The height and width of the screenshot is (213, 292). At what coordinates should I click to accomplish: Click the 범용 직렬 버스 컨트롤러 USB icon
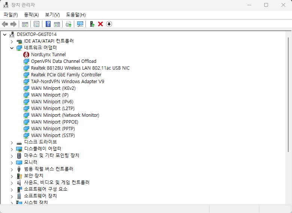coord(19,169)
